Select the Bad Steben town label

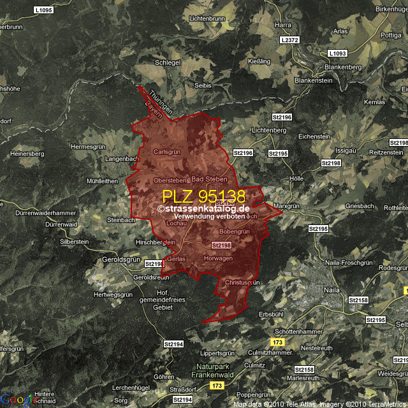click(x=209, y=179)
